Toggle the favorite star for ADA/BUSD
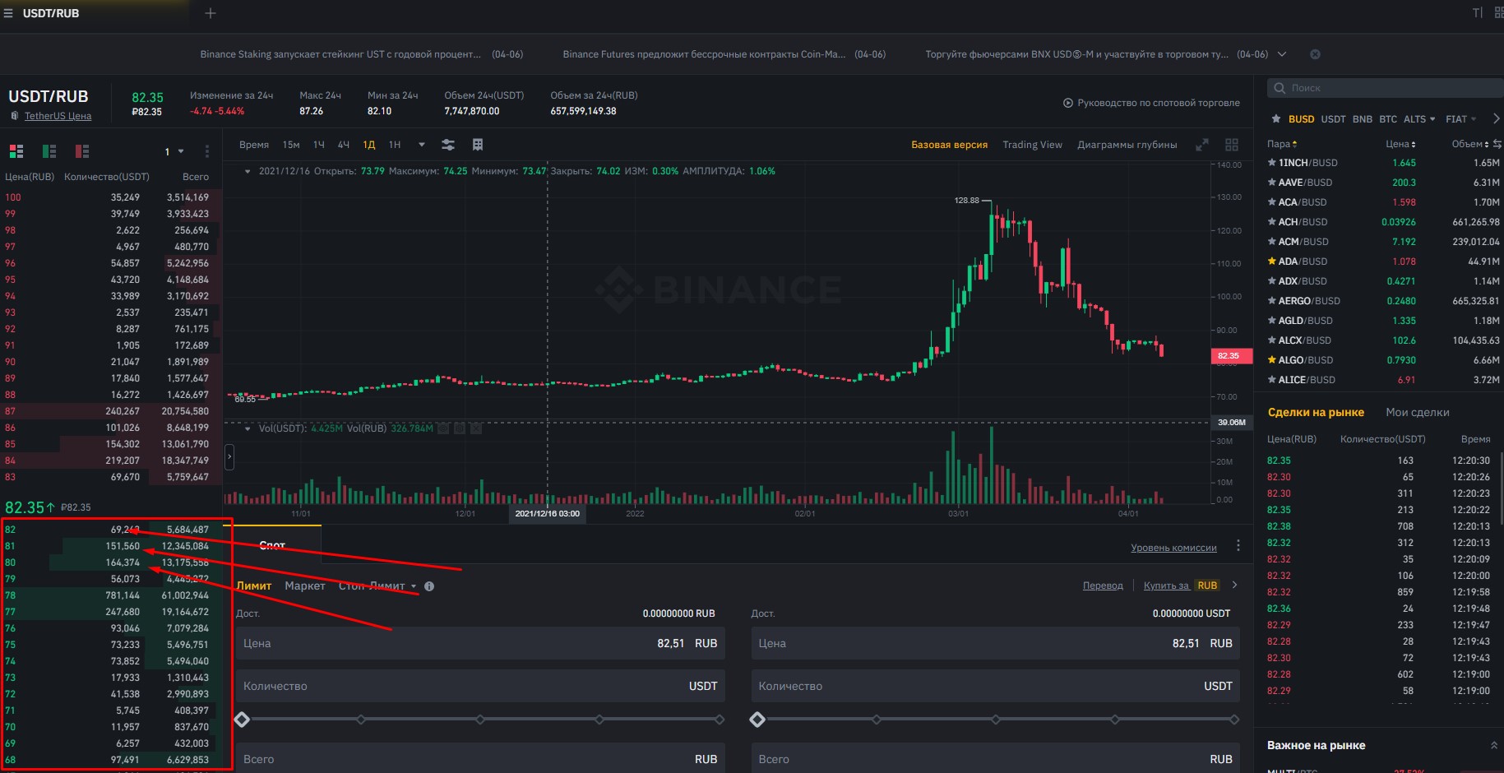Viewport: 1504px width, 773px height. pyautogui.click(x=1272, y=262)
